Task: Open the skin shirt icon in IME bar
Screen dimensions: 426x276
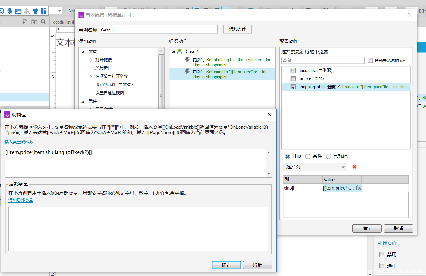Action: tap(35, 11)
